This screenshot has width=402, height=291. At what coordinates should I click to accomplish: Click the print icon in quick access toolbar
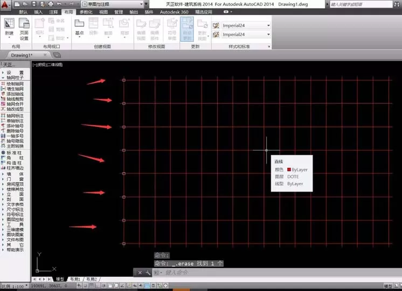pyautogui.click(x=51, y=4)
